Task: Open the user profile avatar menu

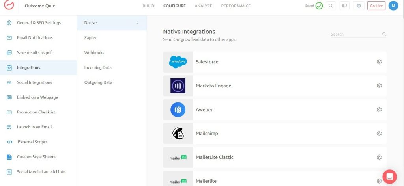Action: click(393, 6)
